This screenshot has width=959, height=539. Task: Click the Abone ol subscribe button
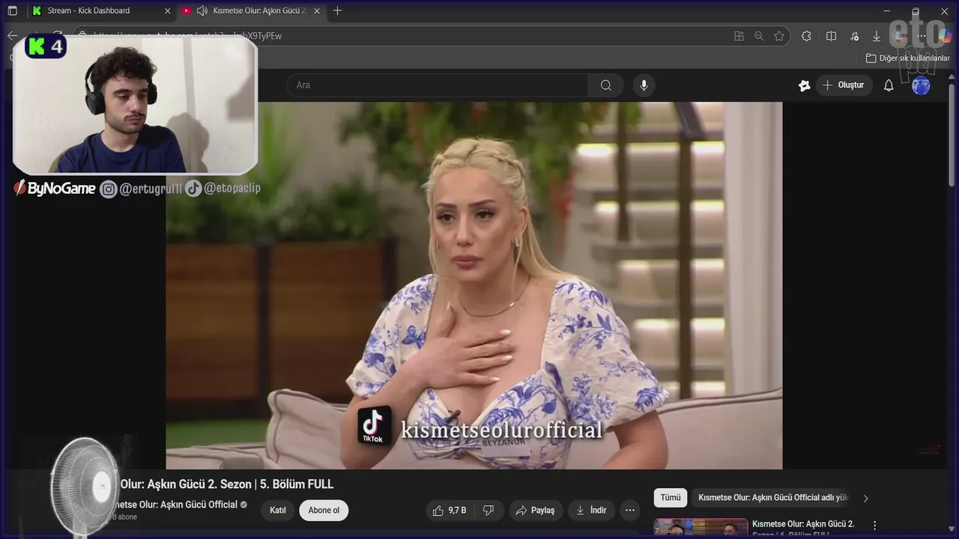pyautogui.click(x=324, y=511)
